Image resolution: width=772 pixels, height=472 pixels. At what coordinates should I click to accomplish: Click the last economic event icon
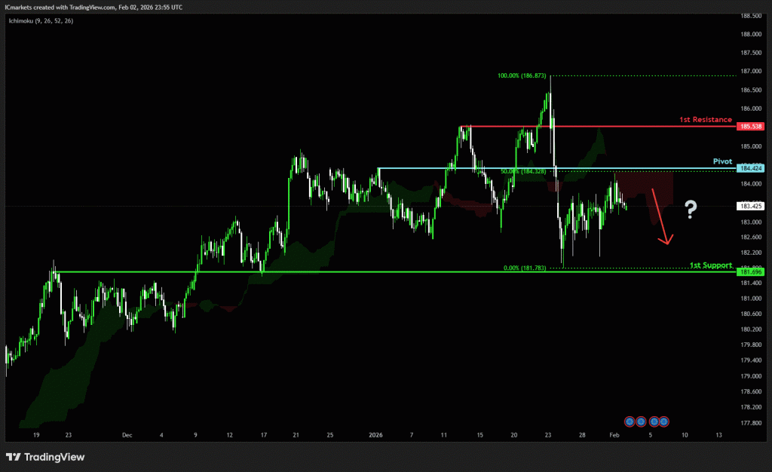[x=664, y=421]
